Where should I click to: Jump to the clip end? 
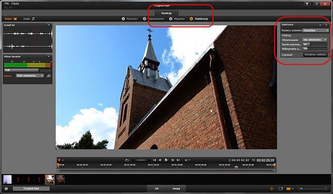coord(178,160)
